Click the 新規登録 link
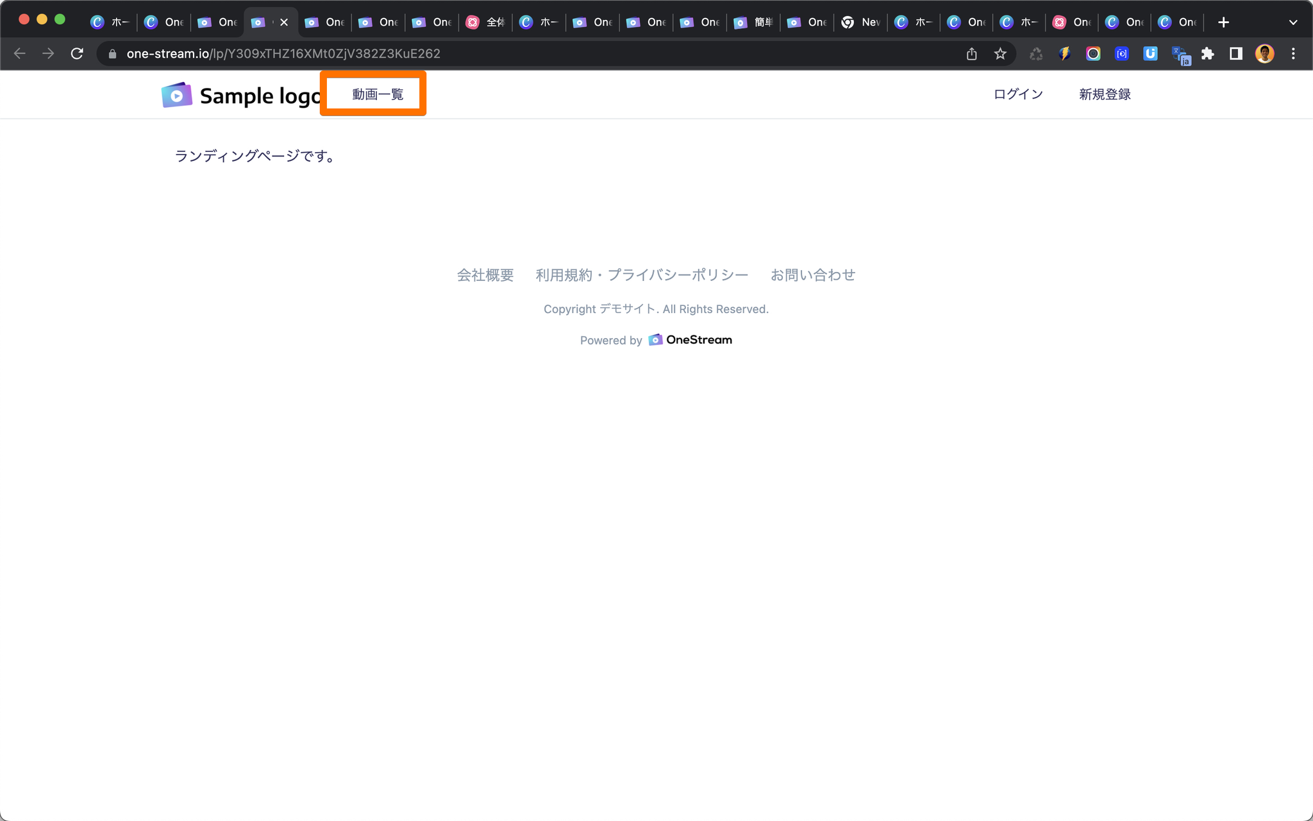1313x821 pixels. click(1104, 94)
